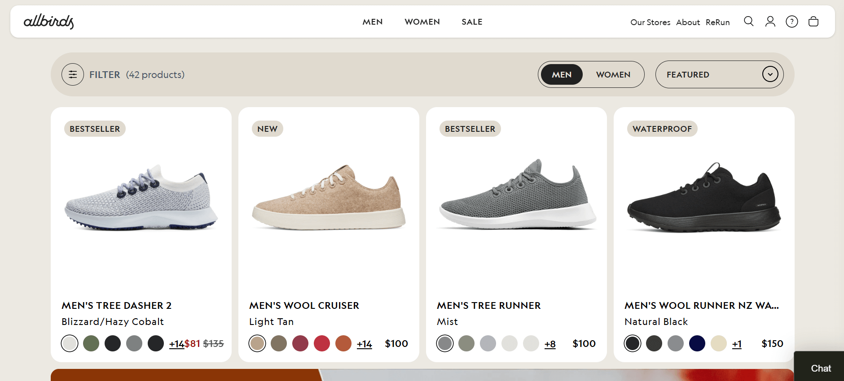Click MEN'S TREE DASHER 2 title
The height and width of the screenshot is (381, 844).
(117, 306)
